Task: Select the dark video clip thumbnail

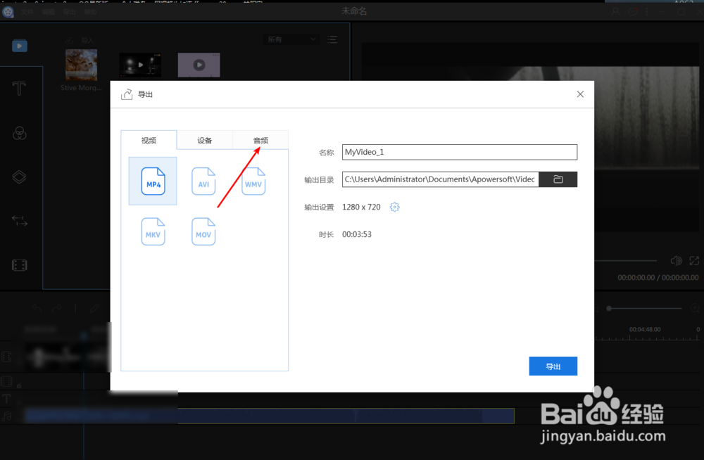Action: (x=140, y=65)
